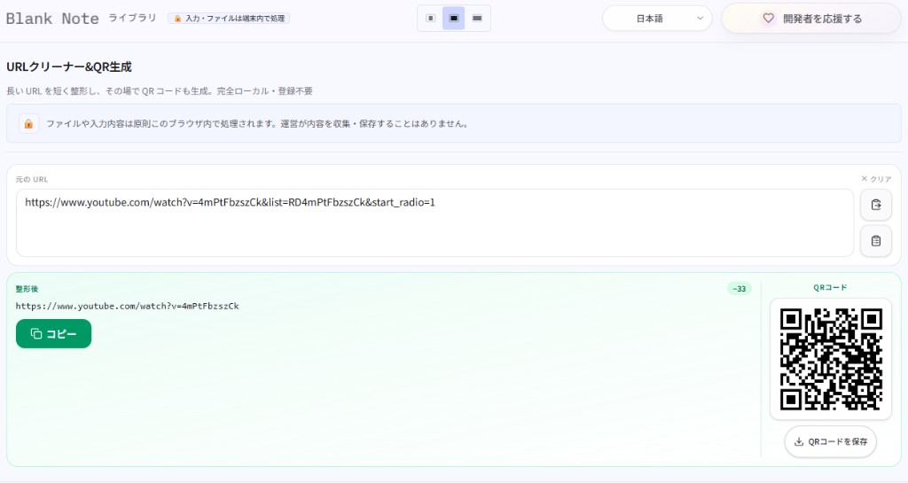
Task: Click the QRコードを保存 button
Action: pyautogui.click(x=830, y=442)
